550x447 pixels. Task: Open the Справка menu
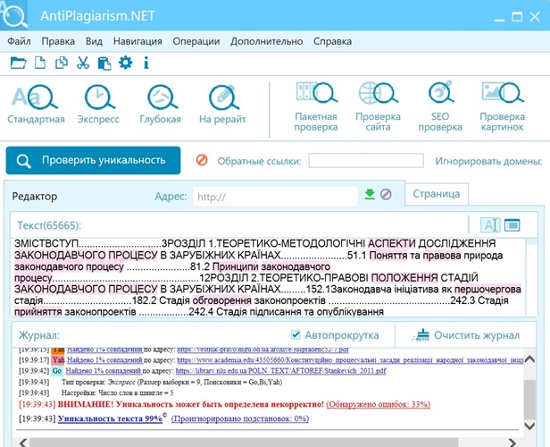click(332, 41)
